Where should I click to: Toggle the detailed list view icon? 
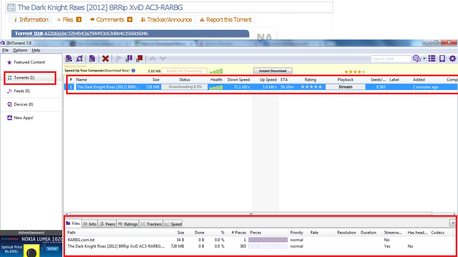[432, 59]
